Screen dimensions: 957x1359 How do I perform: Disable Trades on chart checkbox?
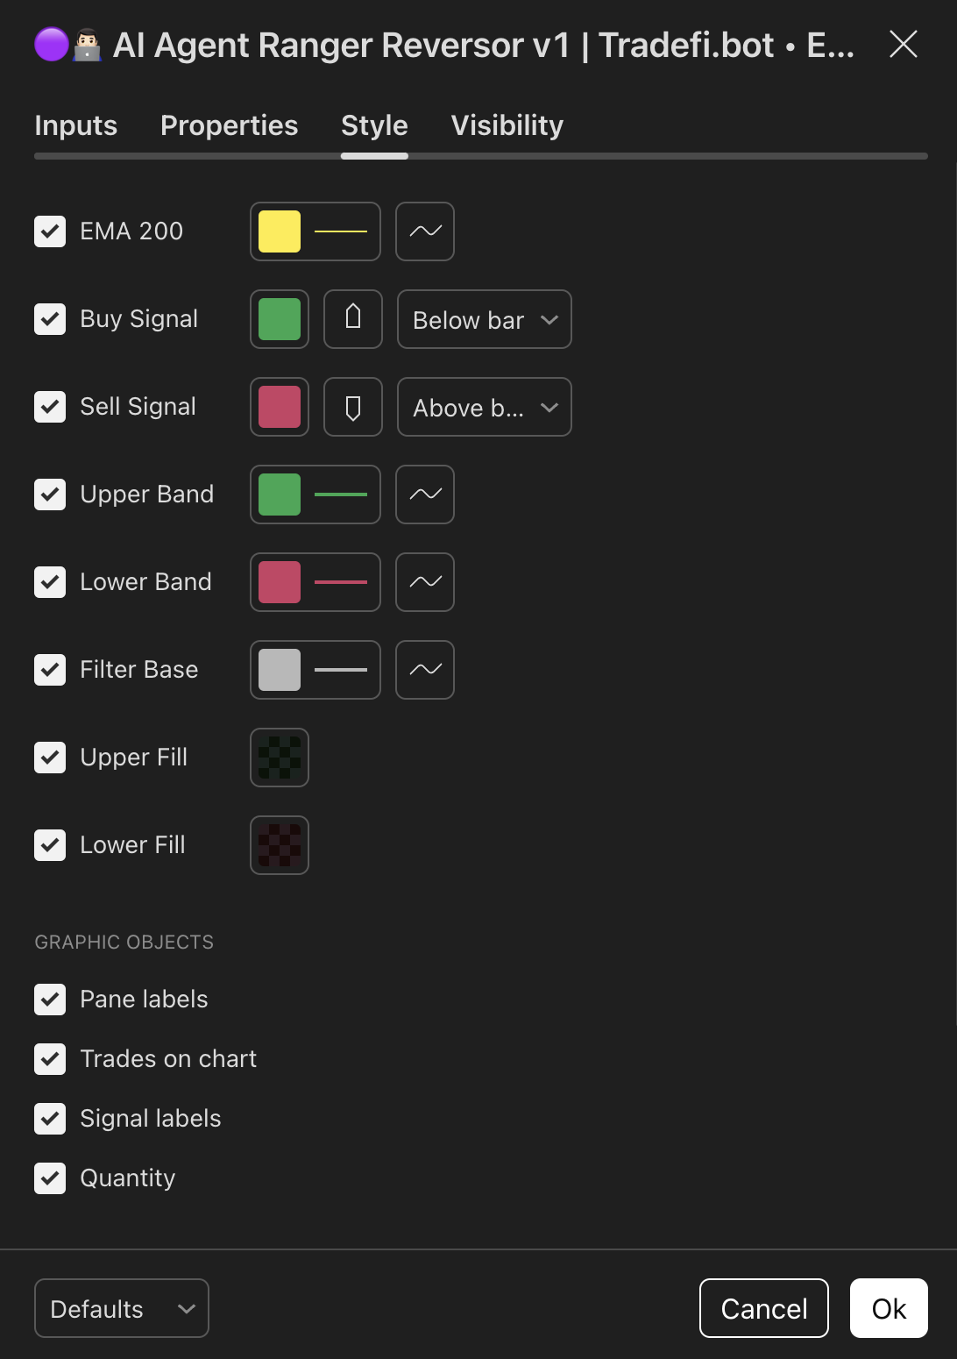click(x=50, y=1059)
